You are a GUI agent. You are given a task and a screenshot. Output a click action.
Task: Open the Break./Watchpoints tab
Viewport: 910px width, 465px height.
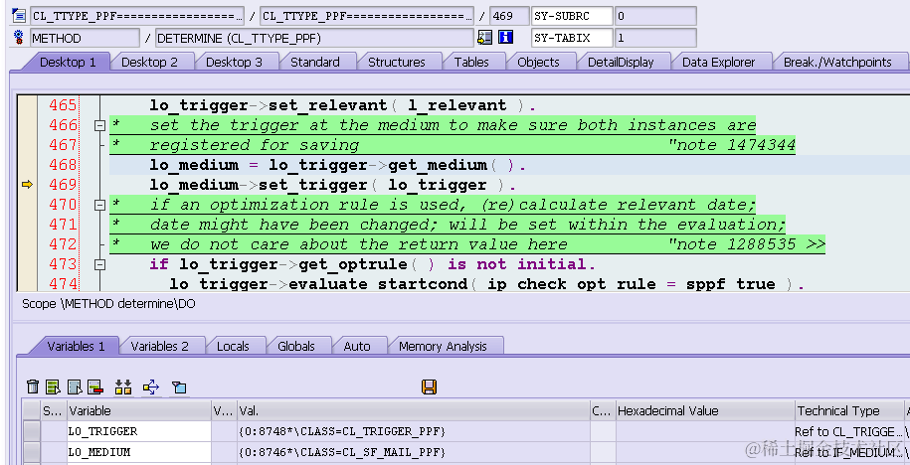(837, 62)
